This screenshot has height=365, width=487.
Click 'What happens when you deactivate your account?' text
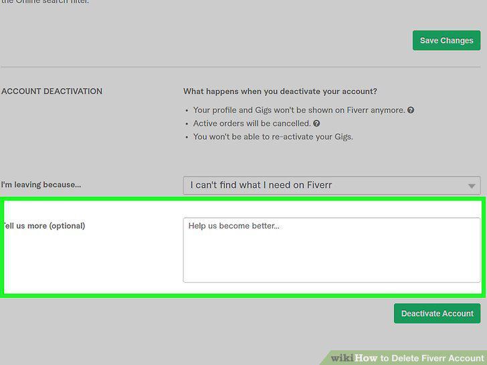point(280,92)
